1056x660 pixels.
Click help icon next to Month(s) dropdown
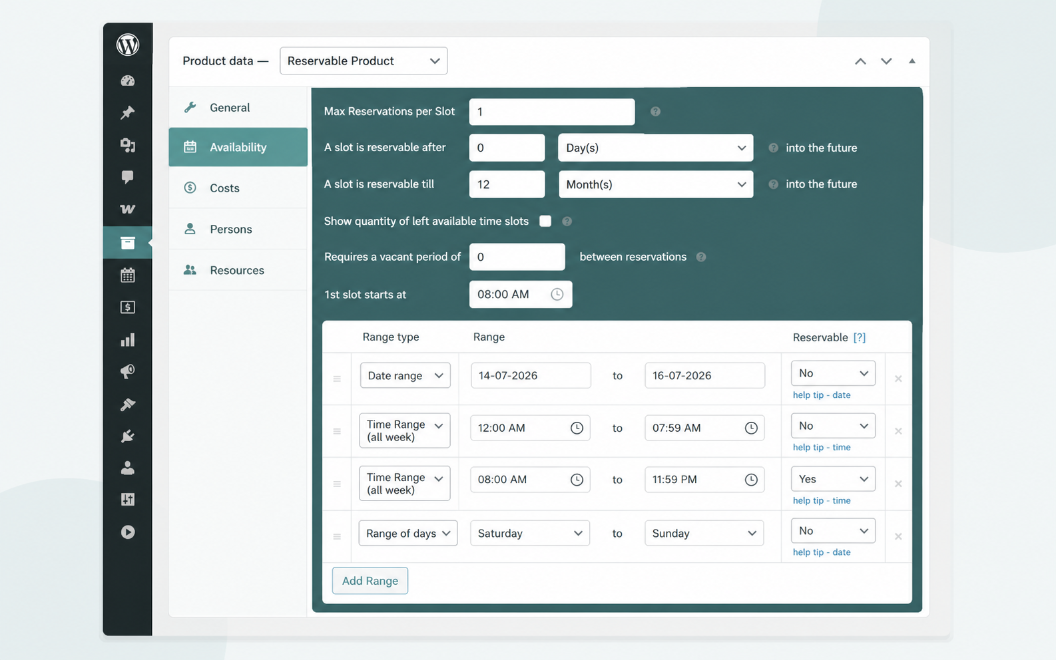(773, 184)
